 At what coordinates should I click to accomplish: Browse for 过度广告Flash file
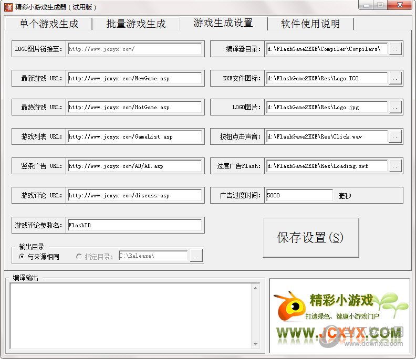point(395,166)
